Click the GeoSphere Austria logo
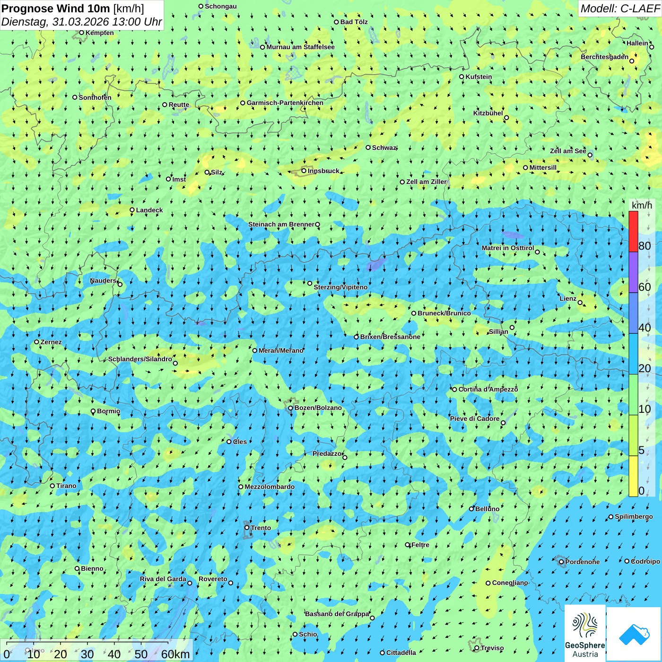662x662 pixels. (x=585, y=633)
